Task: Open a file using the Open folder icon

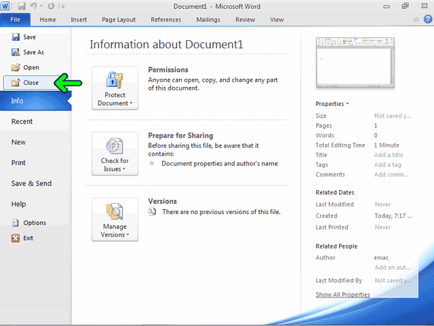Action: (x=16, y=67)
